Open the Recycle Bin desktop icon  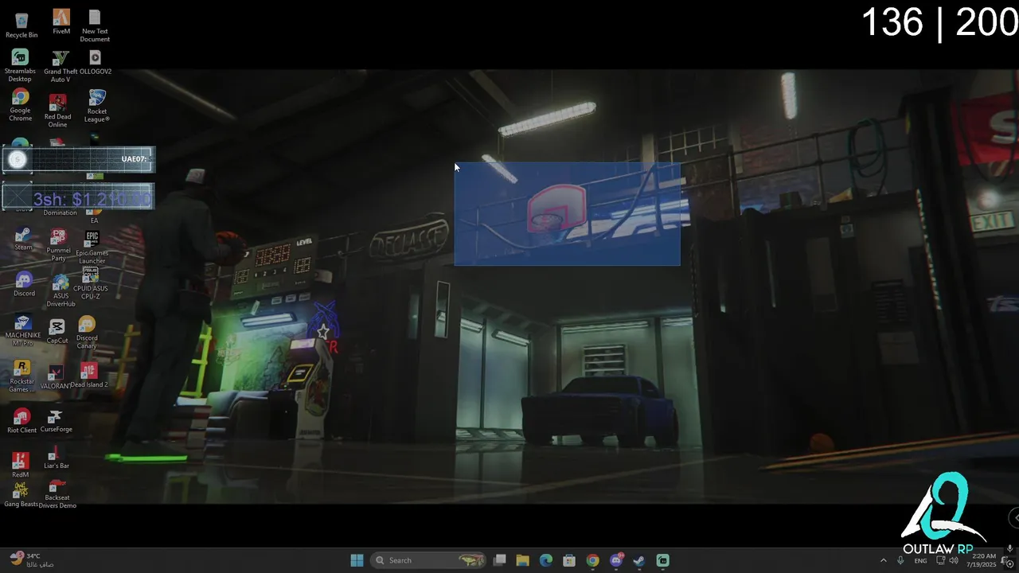(21, 25)
